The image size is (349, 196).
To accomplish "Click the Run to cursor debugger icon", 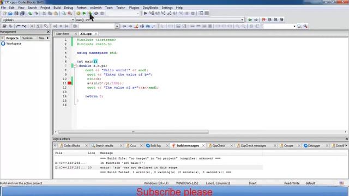I will 152,13.
